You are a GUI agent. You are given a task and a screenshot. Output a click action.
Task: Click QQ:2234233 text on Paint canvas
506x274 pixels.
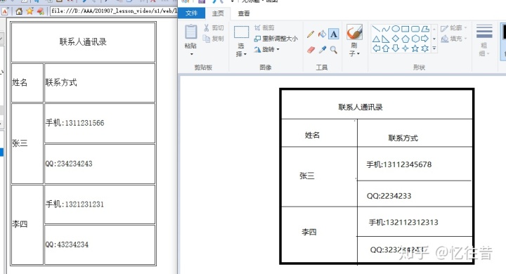tap(389, 196)
